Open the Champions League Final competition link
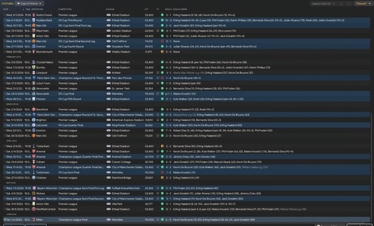Image resolution: width=374 pixels, height=226 pixels. click(x=73, y=220)
